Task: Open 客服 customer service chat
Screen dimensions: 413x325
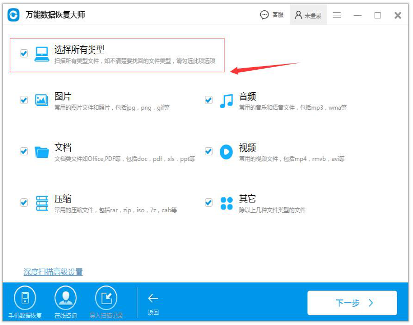Action: click(271, 14)
